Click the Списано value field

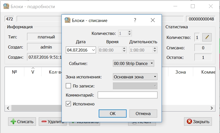tap(203, 48)
